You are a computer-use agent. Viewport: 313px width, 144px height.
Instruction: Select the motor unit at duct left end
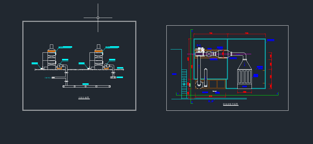(200, 51)
